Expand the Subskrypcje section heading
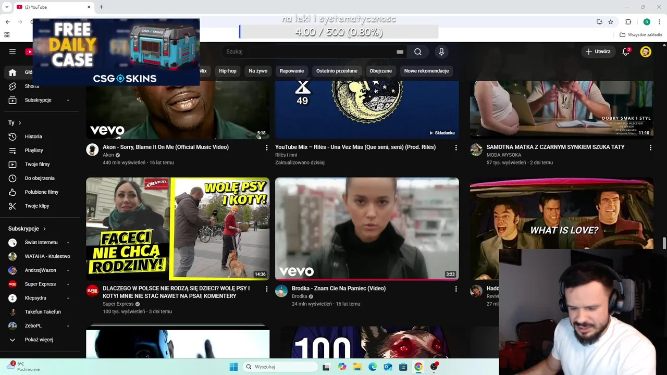 27,229
